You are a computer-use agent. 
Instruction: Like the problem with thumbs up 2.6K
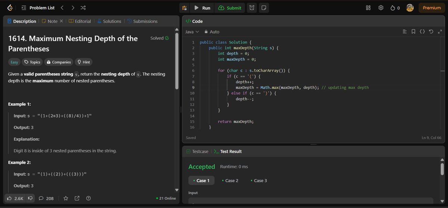[15, 198]
